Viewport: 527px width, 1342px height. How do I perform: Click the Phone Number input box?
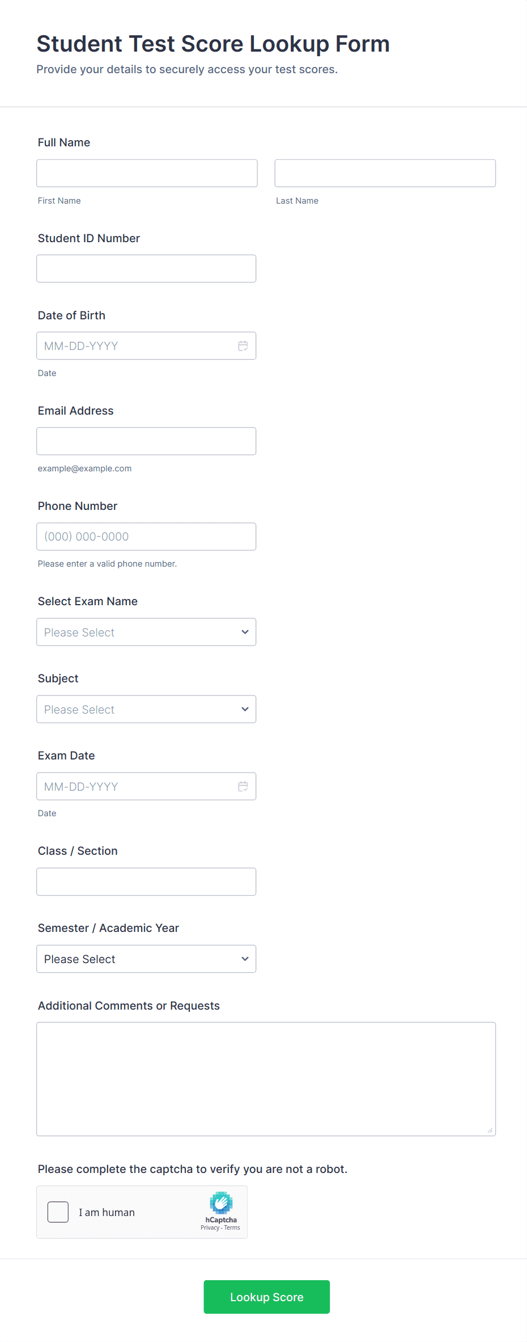pyautogui.click(x=146, y=537)
